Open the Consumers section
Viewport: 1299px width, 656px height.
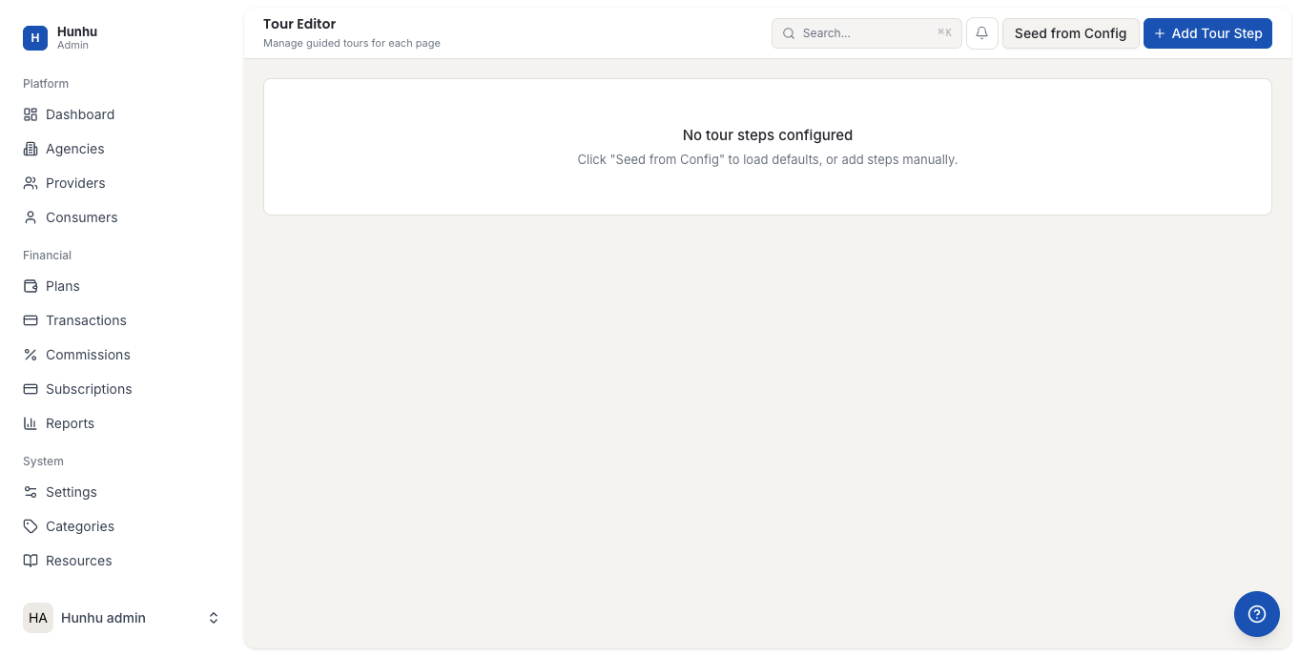click(x=121, y=217)
